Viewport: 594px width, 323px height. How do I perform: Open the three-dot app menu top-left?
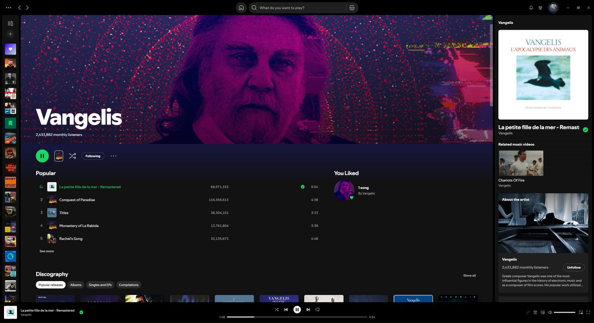point(8,8)
